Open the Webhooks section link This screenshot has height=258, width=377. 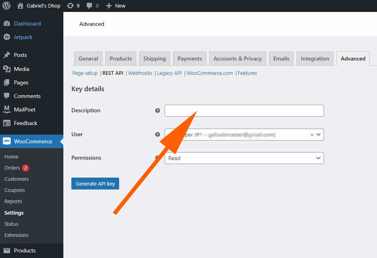coord(140,73)
